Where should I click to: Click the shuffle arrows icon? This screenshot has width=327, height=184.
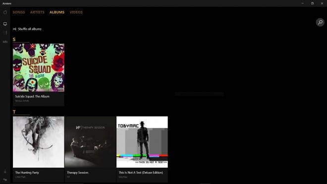(14, 29)
